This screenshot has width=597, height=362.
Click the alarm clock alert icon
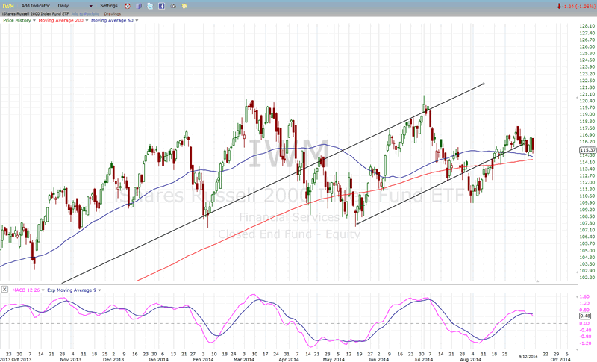click(125, 6)
